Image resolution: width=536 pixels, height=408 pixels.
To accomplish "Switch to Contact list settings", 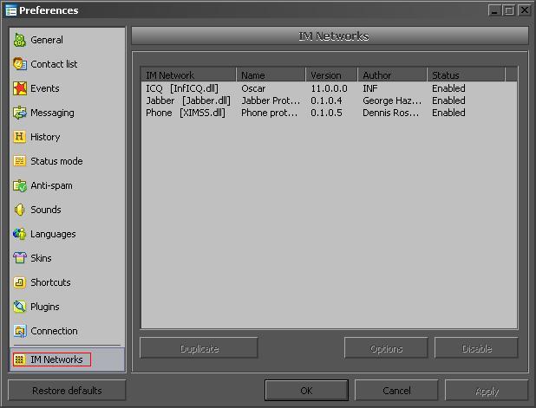I will pos(68,64).
